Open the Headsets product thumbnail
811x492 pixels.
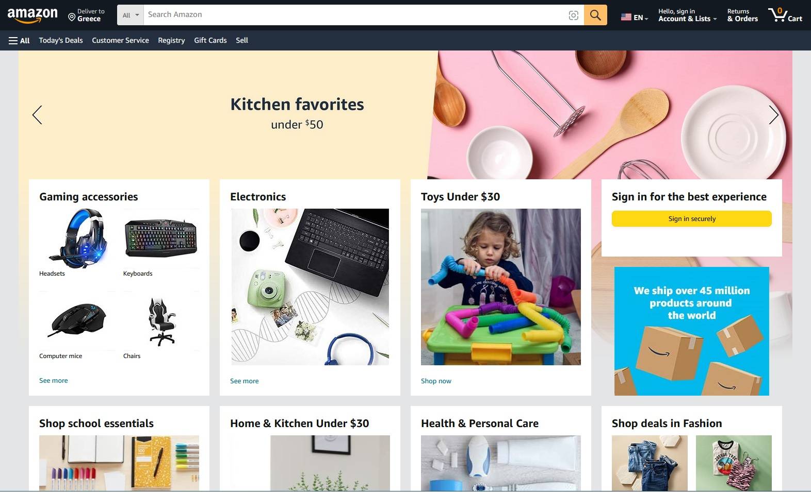click(77, 238)
